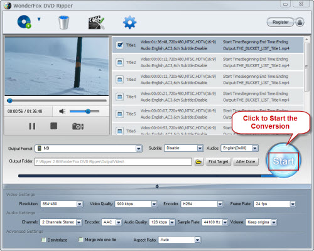Enable the Deinterlace checkbox
The height and width of the screenshot is (251, 314).
[x=43, y=240]
